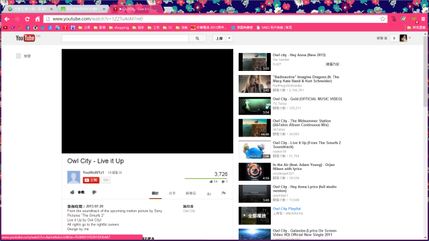Viewport: 429px width, 241px height.
Task: Click the 3,728 view count
Action: tap(221, 174)
